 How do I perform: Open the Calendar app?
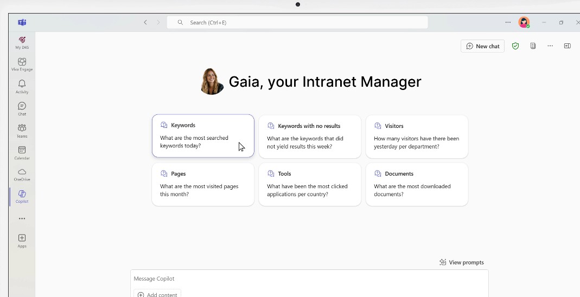[x=22, y=152]
